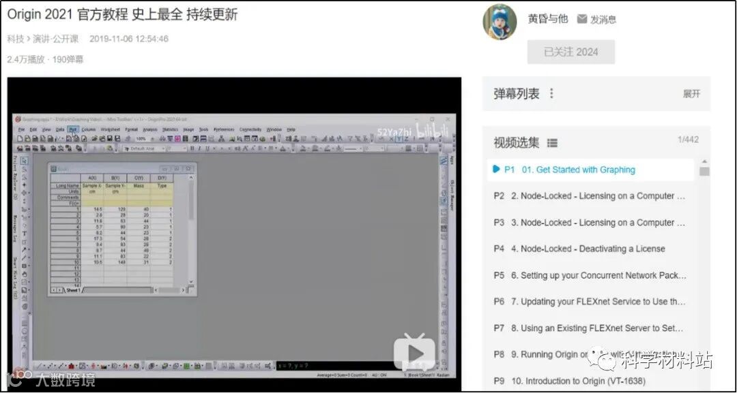Viewport: 737px width, 393px height.
Task: Select the Text tool (T) in Origin's left toolbar
Action: click(24, 233)
